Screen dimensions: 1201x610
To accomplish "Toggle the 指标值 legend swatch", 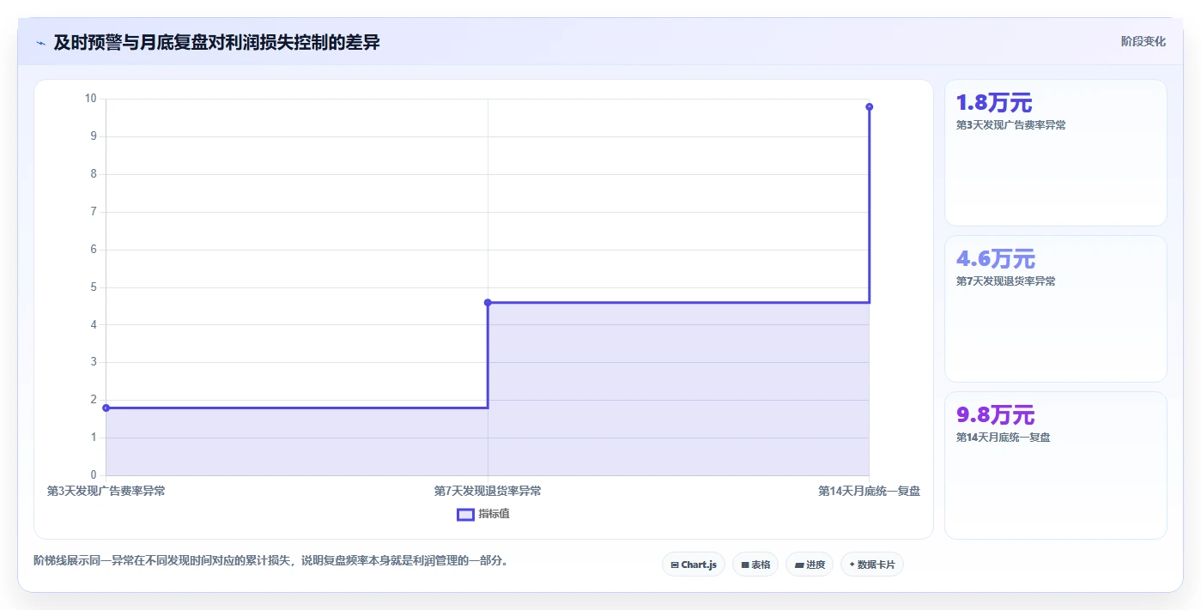I will [465, 515].
